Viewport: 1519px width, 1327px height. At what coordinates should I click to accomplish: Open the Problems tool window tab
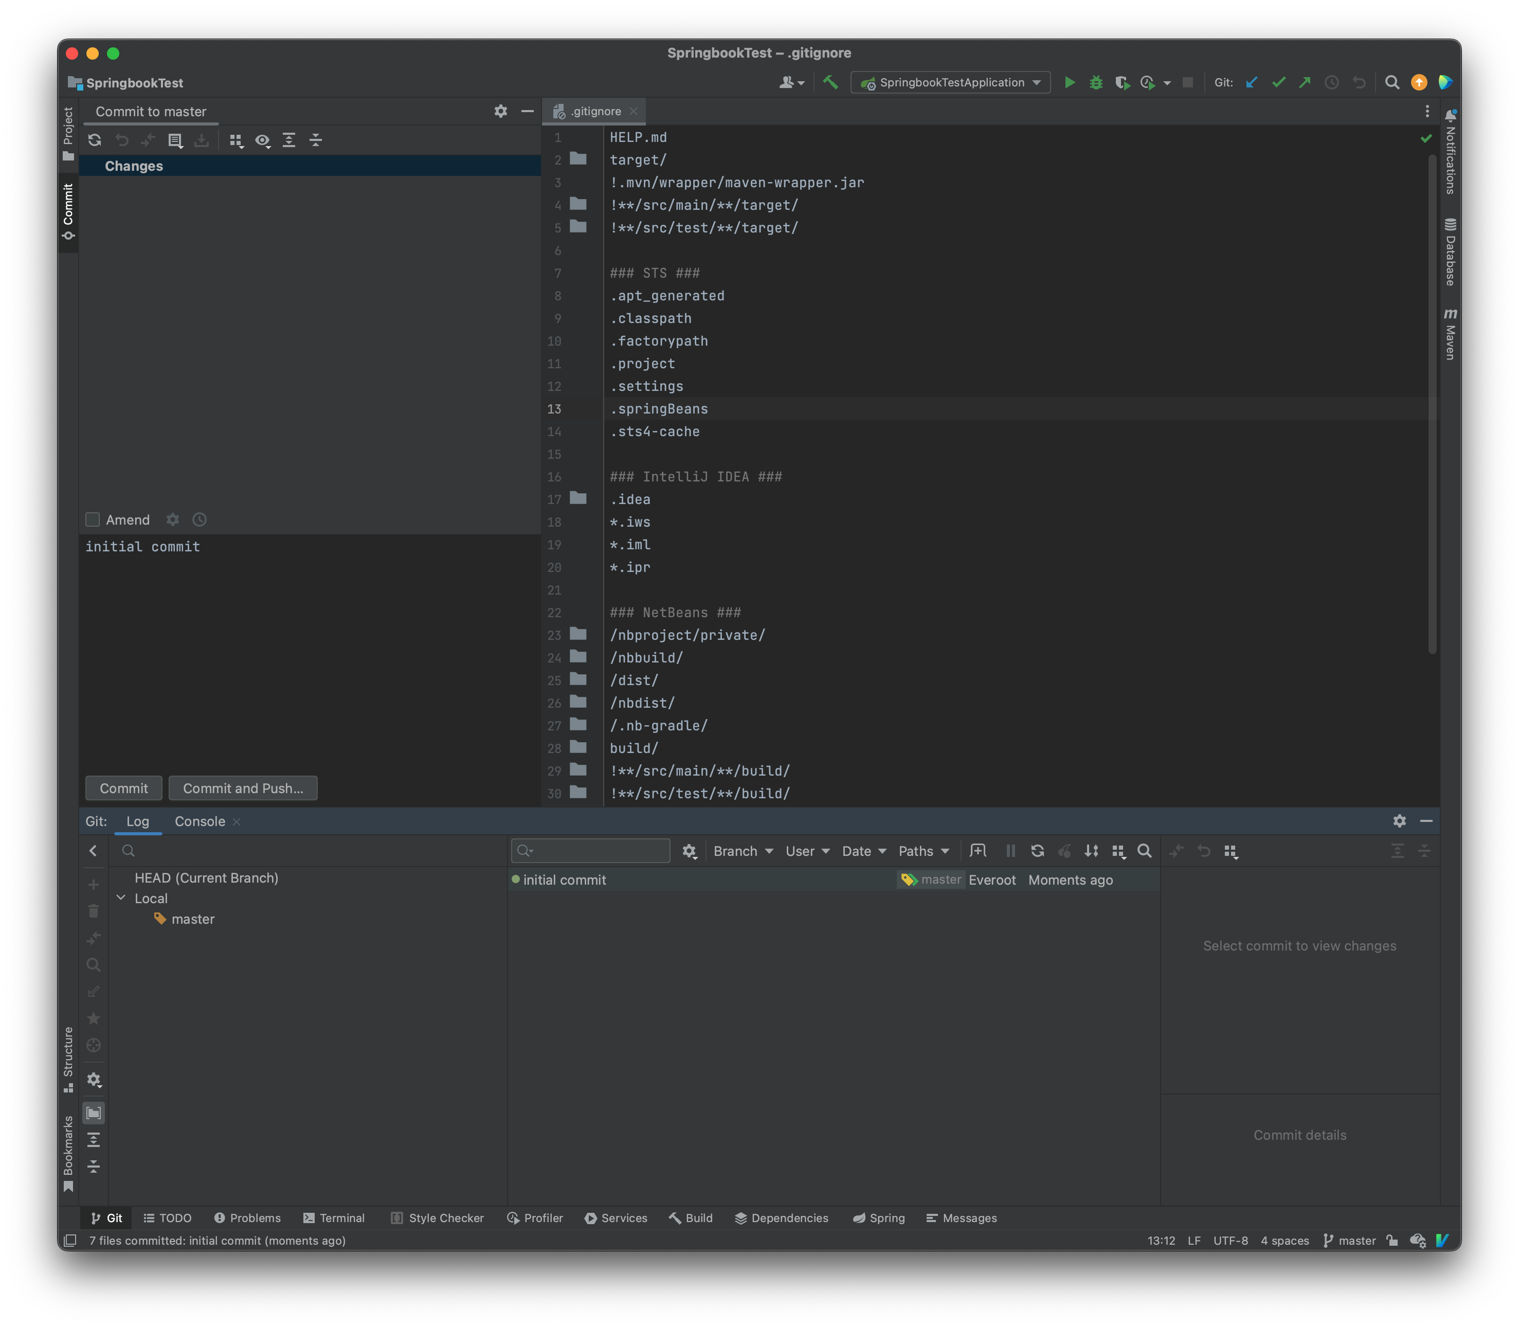tap(247, 1218)
